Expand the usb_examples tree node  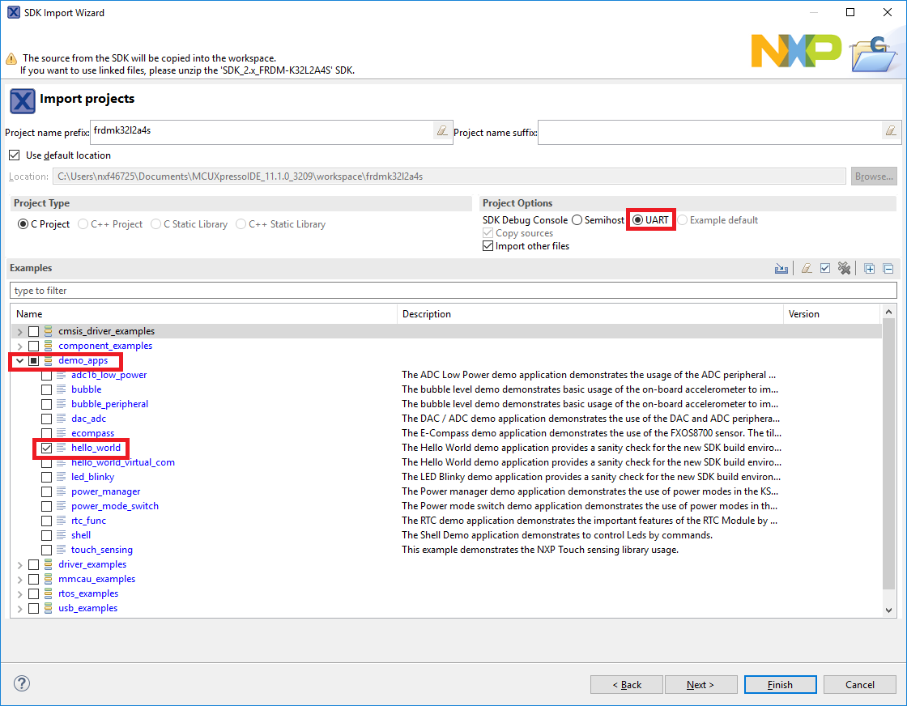click(19, 608)
